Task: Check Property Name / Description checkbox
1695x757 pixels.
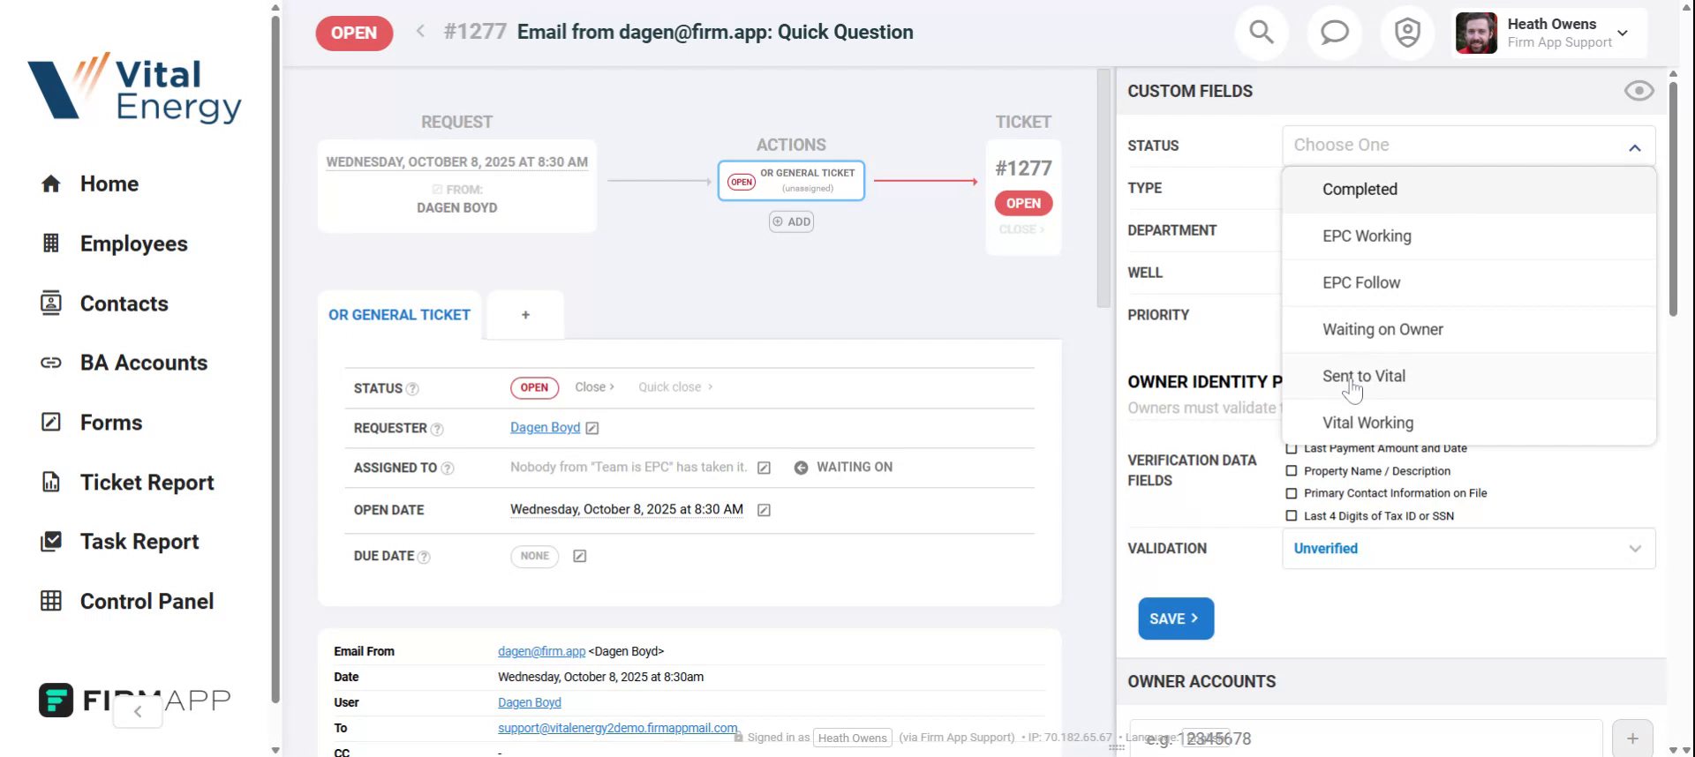Action: [1292, 471]
